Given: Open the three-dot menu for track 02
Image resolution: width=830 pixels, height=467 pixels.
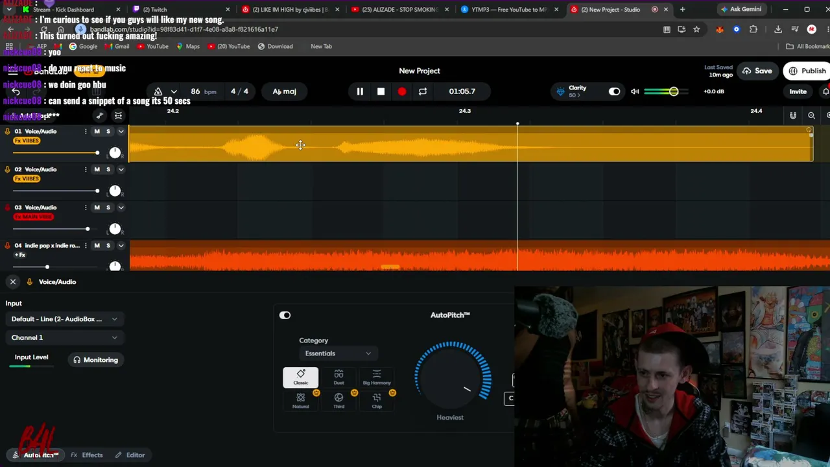Looking at the screenshot, I should 85,169.
